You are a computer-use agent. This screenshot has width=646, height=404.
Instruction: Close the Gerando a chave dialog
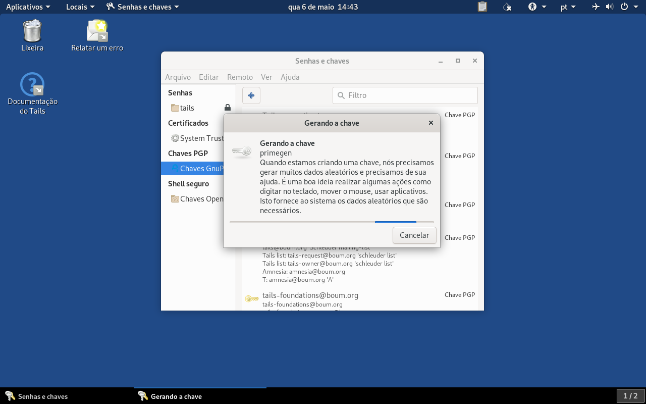pos(431,123)
